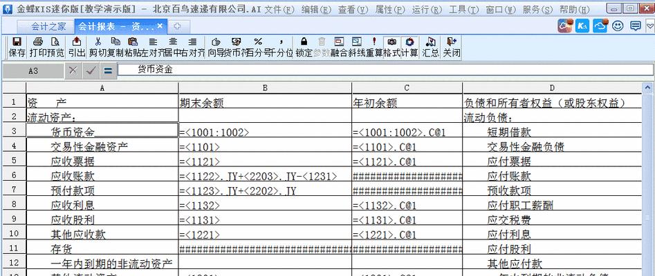Close the 会计报表 tab
This screenshot has width=655, height=276.
pos(160,26)
